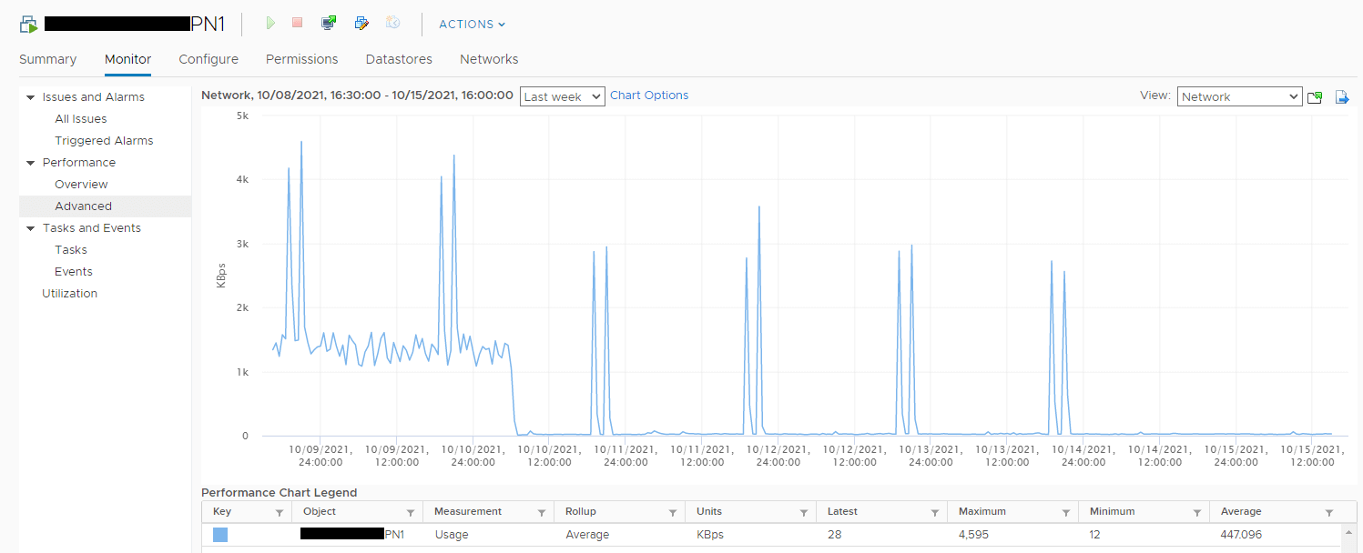This screenshot has height=553, width=1363.
Task: Open the Networks tab
Action: pos(489,59)
